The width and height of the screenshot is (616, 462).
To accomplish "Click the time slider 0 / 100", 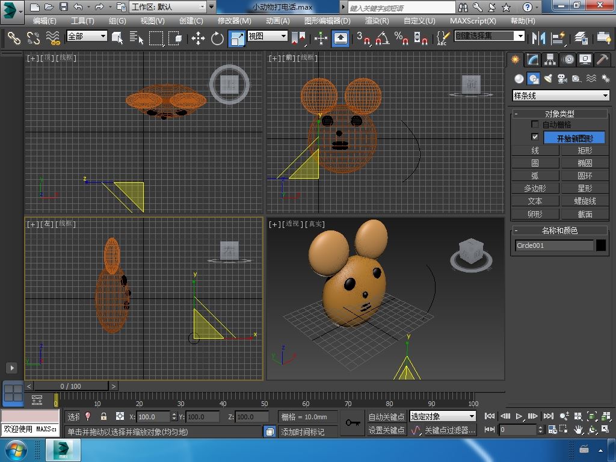I will 71,386.
